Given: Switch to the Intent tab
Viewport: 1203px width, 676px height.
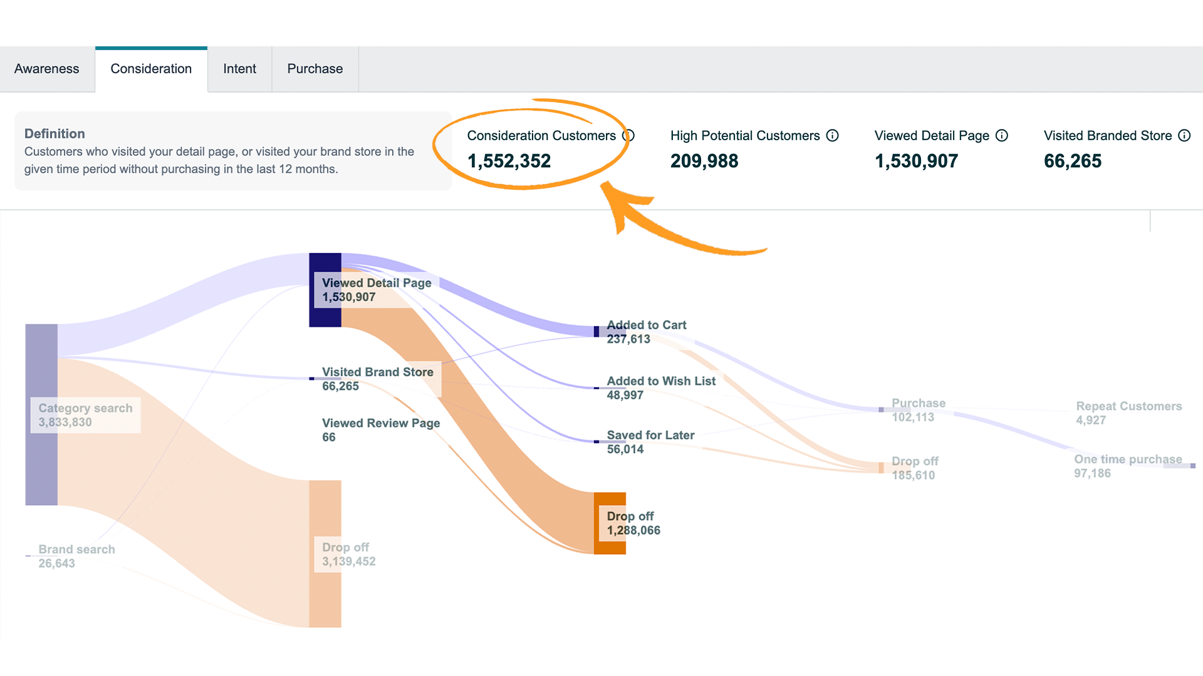Looking at the screenshot, I should 239,69.
